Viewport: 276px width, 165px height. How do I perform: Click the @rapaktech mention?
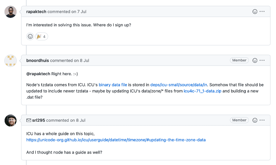pos(38,74)
